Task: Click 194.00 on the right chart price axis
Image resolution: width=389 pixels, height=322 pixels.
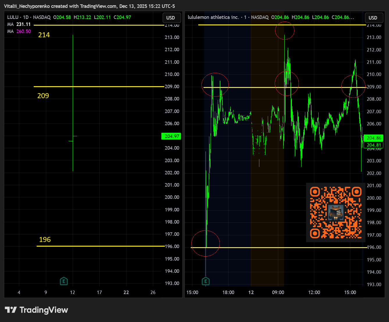Action: 374,272
